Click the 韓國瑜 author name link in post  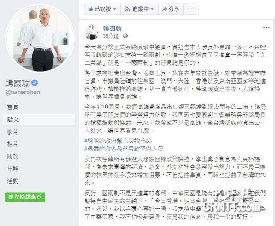coord(112,29)
